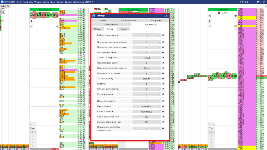Close the Settings dialog

[166, 16]
